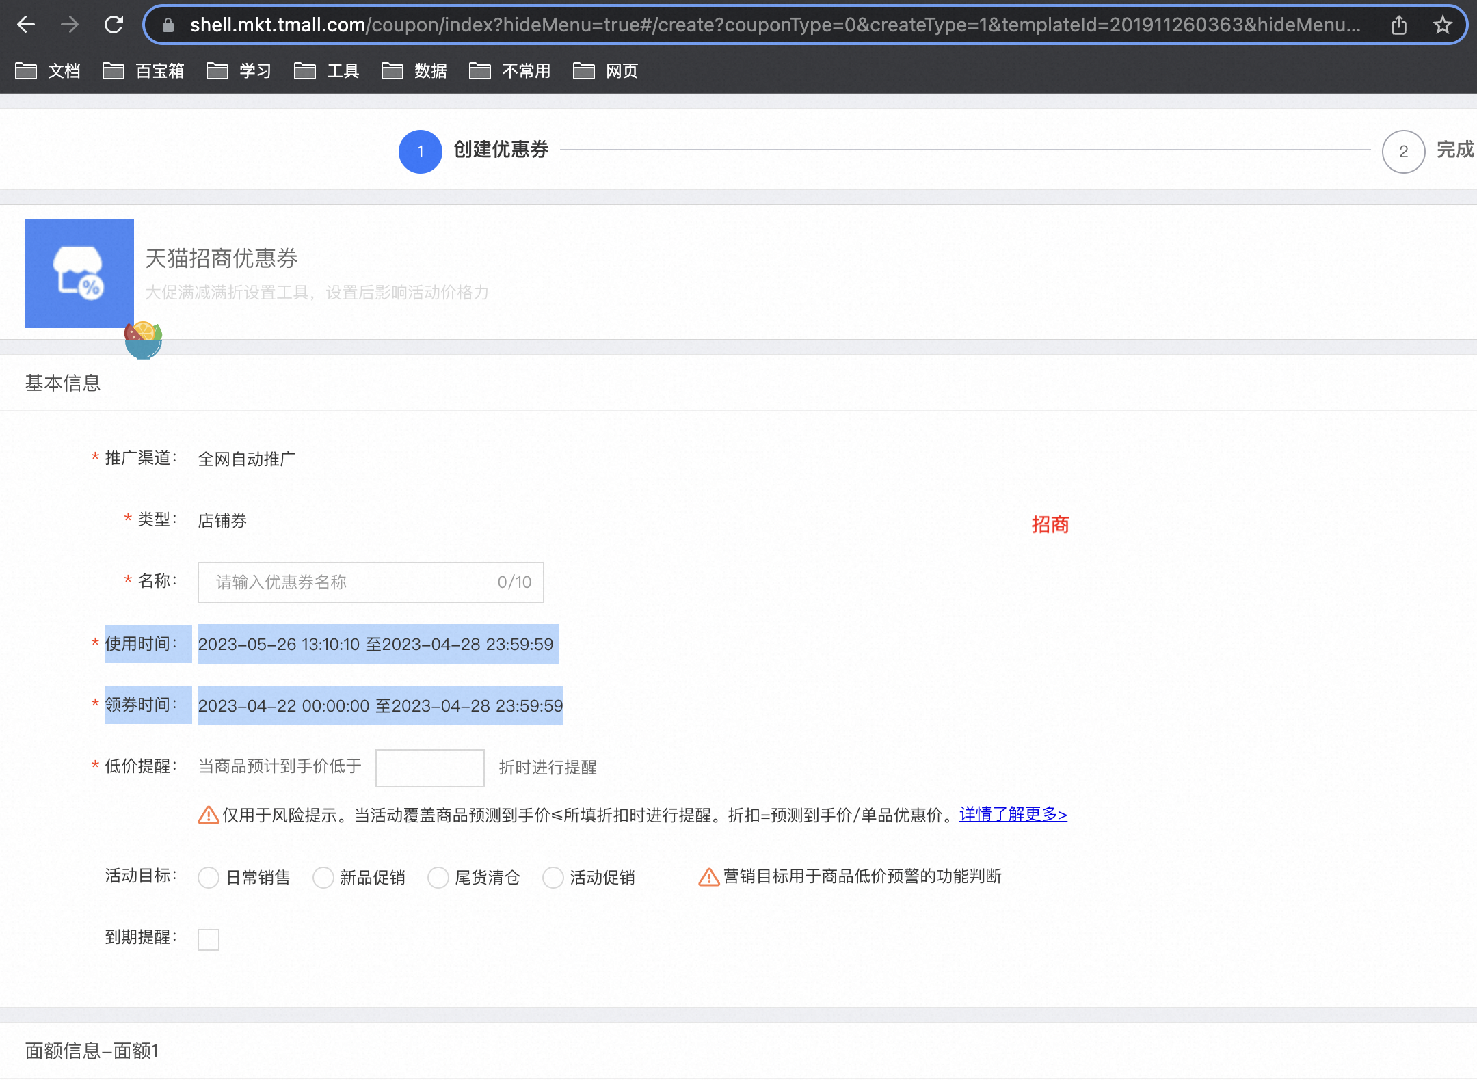This screenshot has width=1477, height=1080.
Task: Reload the page with the refresh icon
Action: (x=114, y=25)
